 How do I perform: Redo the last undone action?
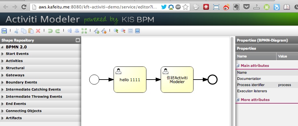(x=58, y=31)
